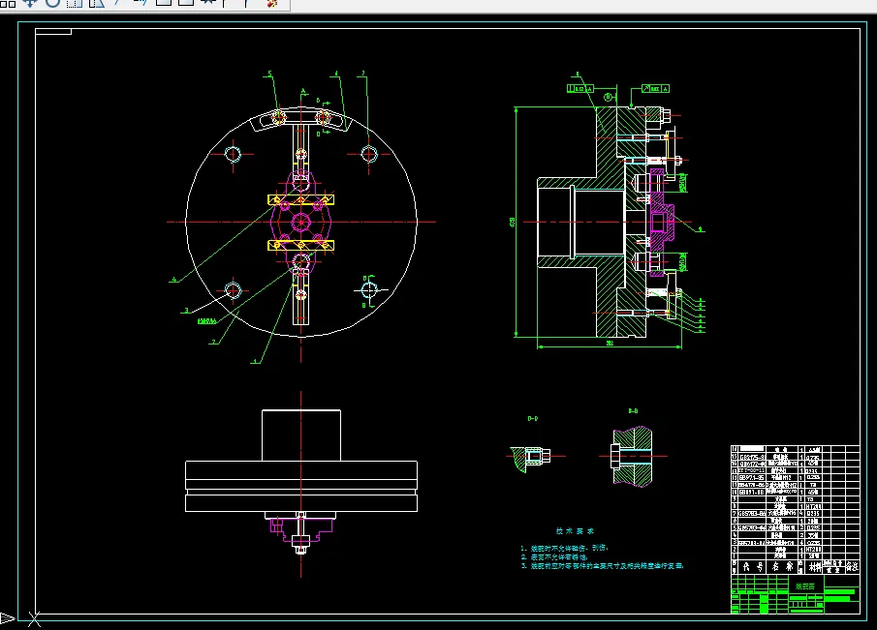This screenshot has width=877, height=630.
Task: Click the X crosshair marker at bottom-left corner
Action: pos(34,618)
